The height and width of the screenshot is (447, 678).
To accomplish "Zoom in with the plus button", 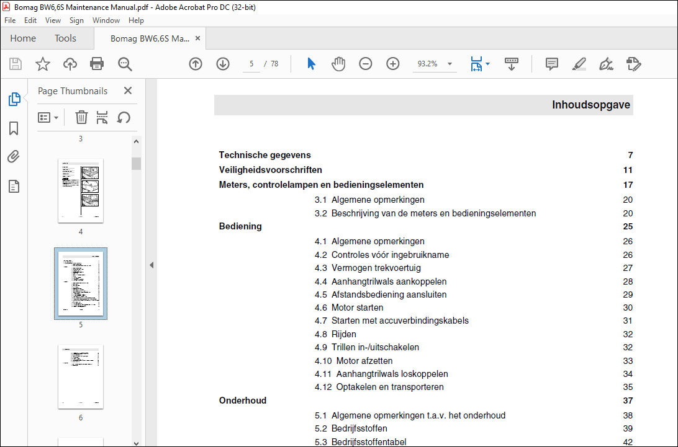I will (392, 64).
